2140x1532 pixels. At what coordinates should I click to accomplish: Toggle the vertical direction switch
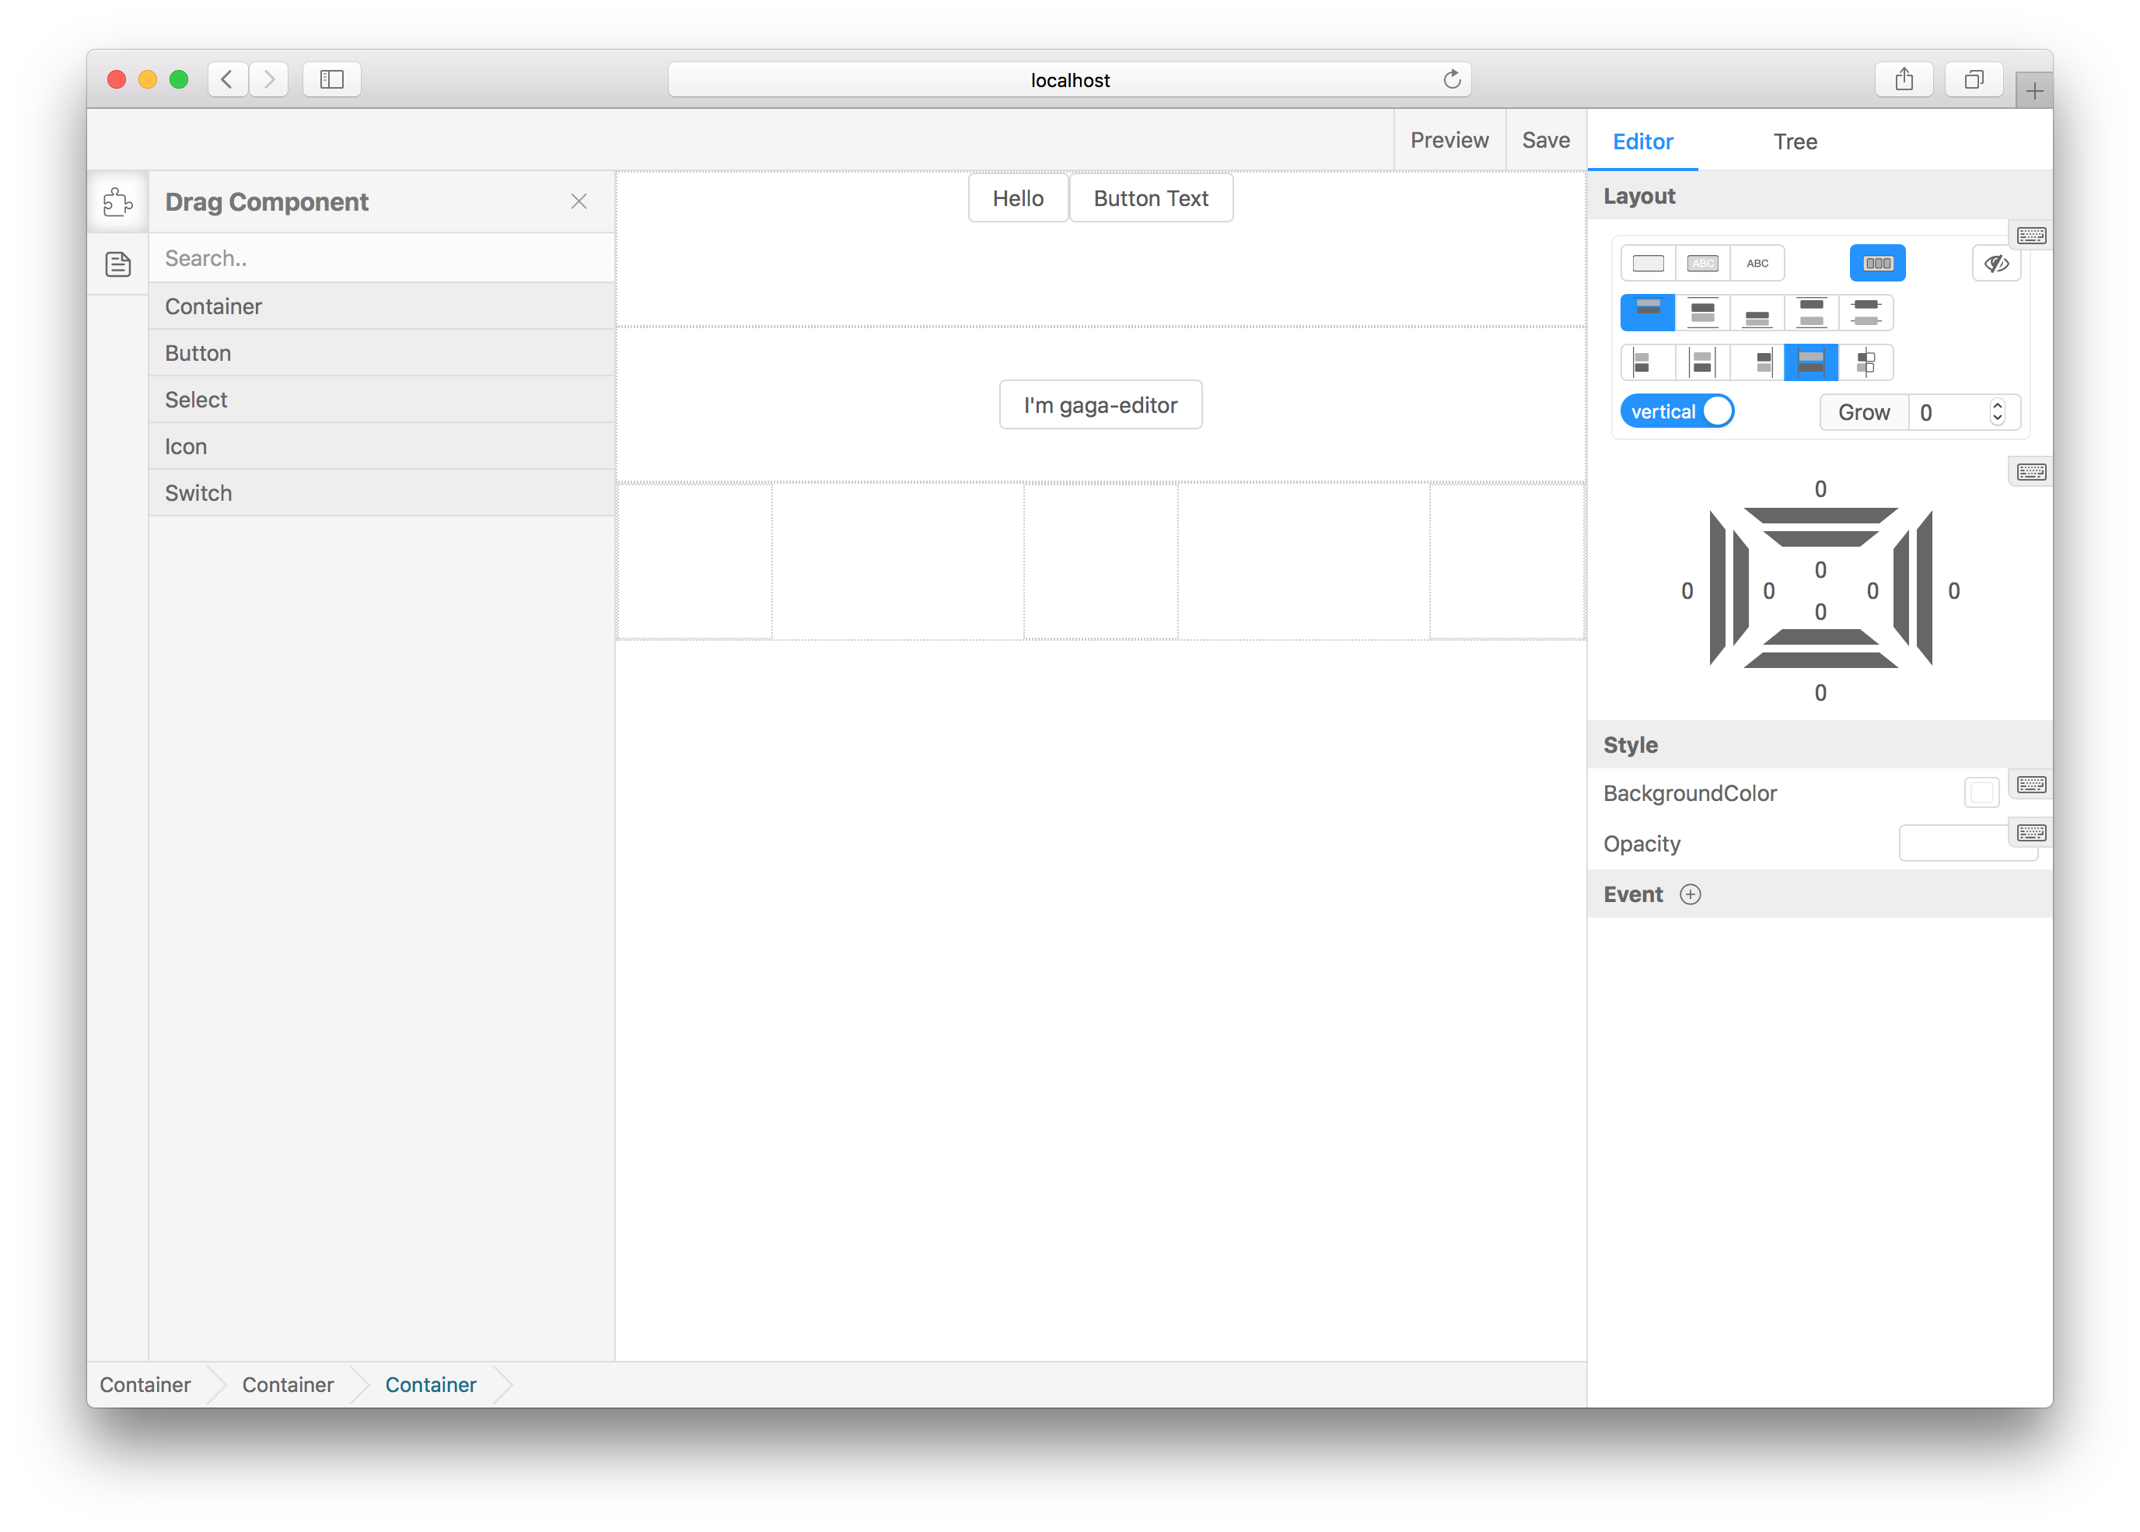click(x=1677, y=411)
